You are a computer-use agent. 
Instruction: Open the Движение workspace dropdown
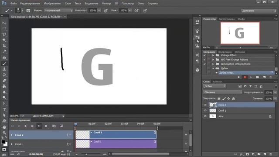(259, 10)
